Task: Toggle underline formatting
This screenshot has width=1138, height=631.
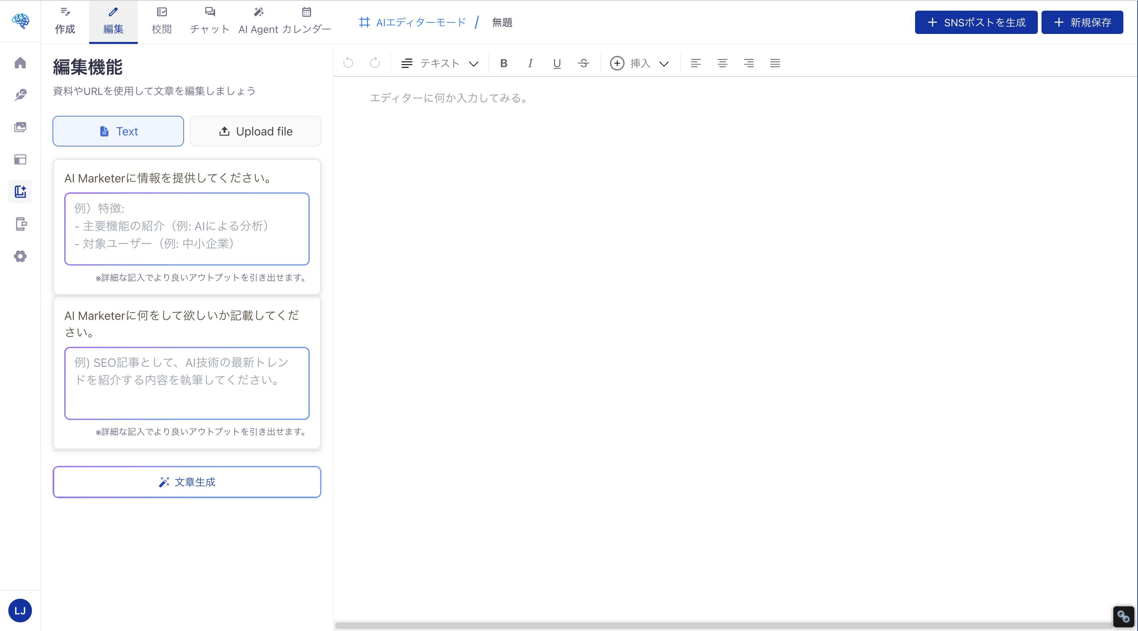Action: coord(557,63)
